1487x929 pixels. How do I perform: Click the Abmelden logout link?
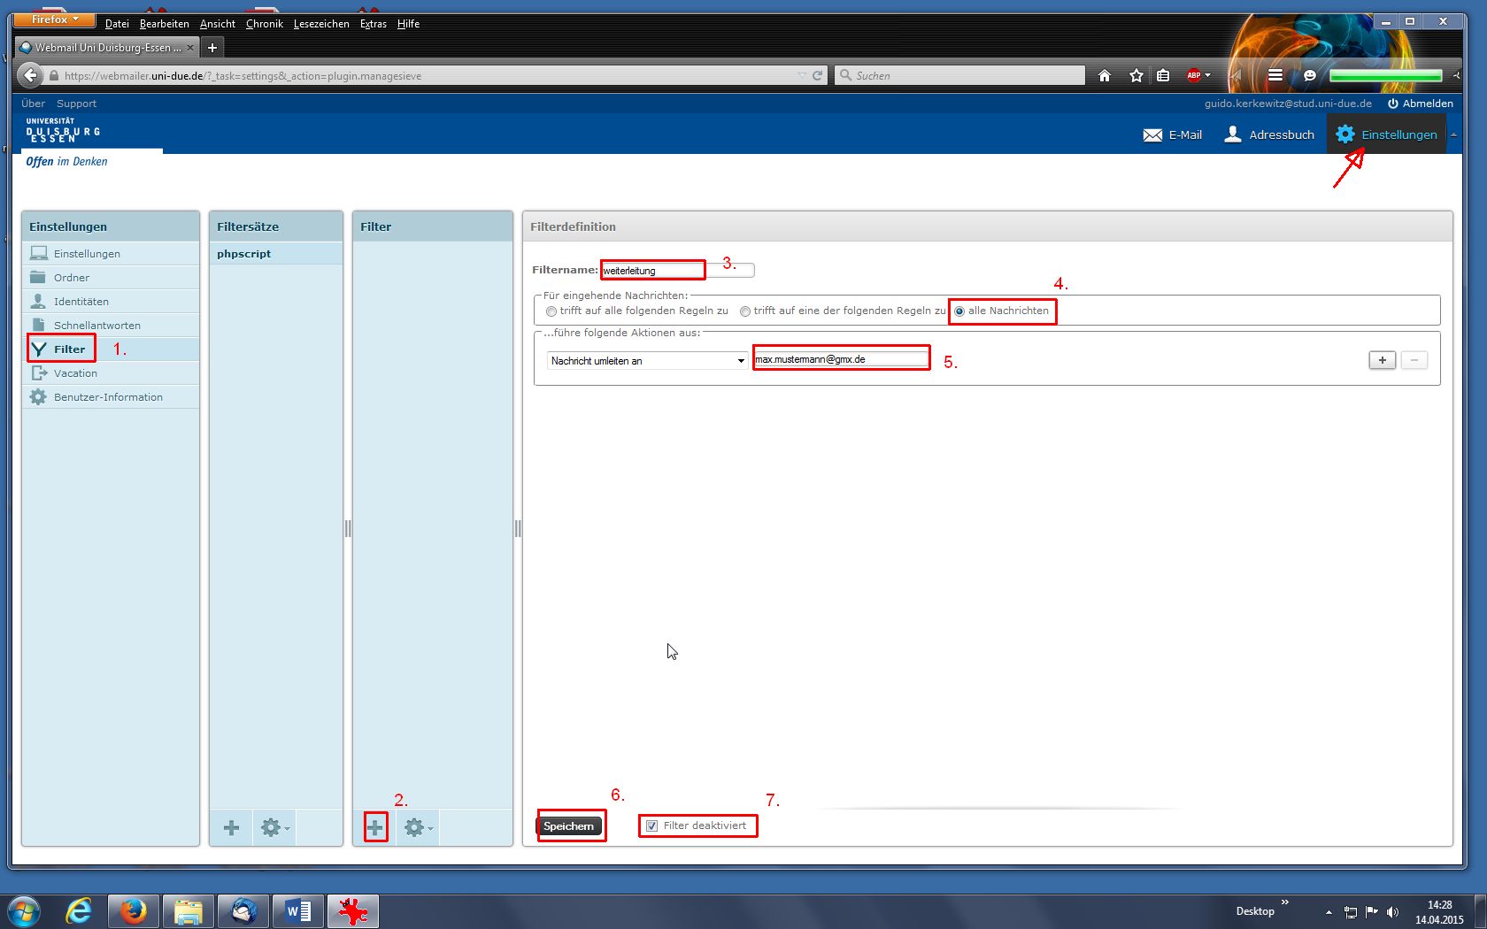click(1421, 104)
